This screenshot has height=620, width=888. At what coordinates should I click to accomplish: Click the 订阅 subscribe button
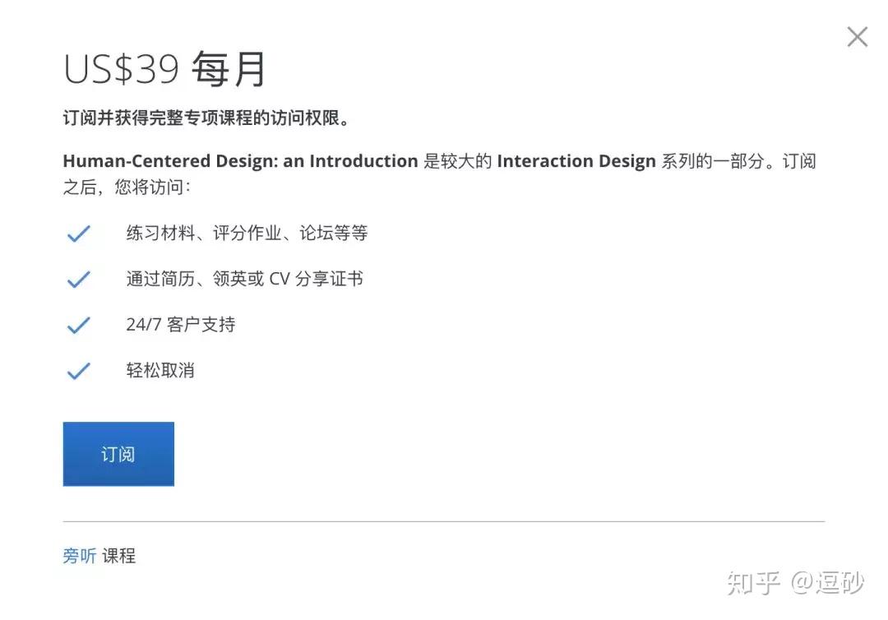coord(118,453)
